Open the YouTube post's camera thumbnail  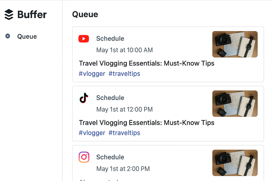click(x=235, y=44)
